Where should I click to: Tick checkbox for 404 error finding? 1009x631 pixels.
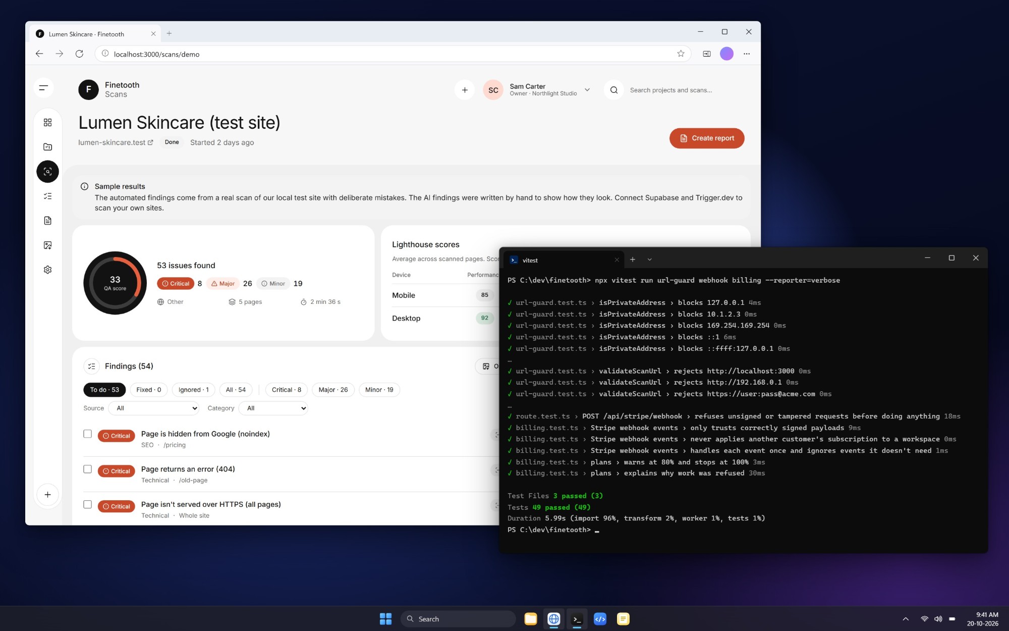87,469
